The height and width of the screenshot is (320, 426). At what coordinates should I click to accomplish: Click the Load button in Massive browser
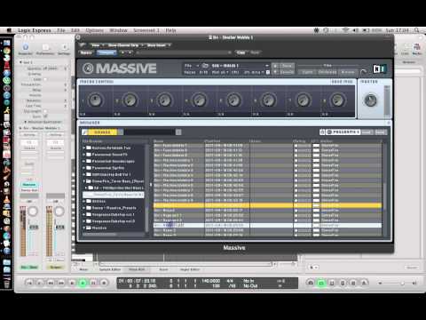pos(367,132)
